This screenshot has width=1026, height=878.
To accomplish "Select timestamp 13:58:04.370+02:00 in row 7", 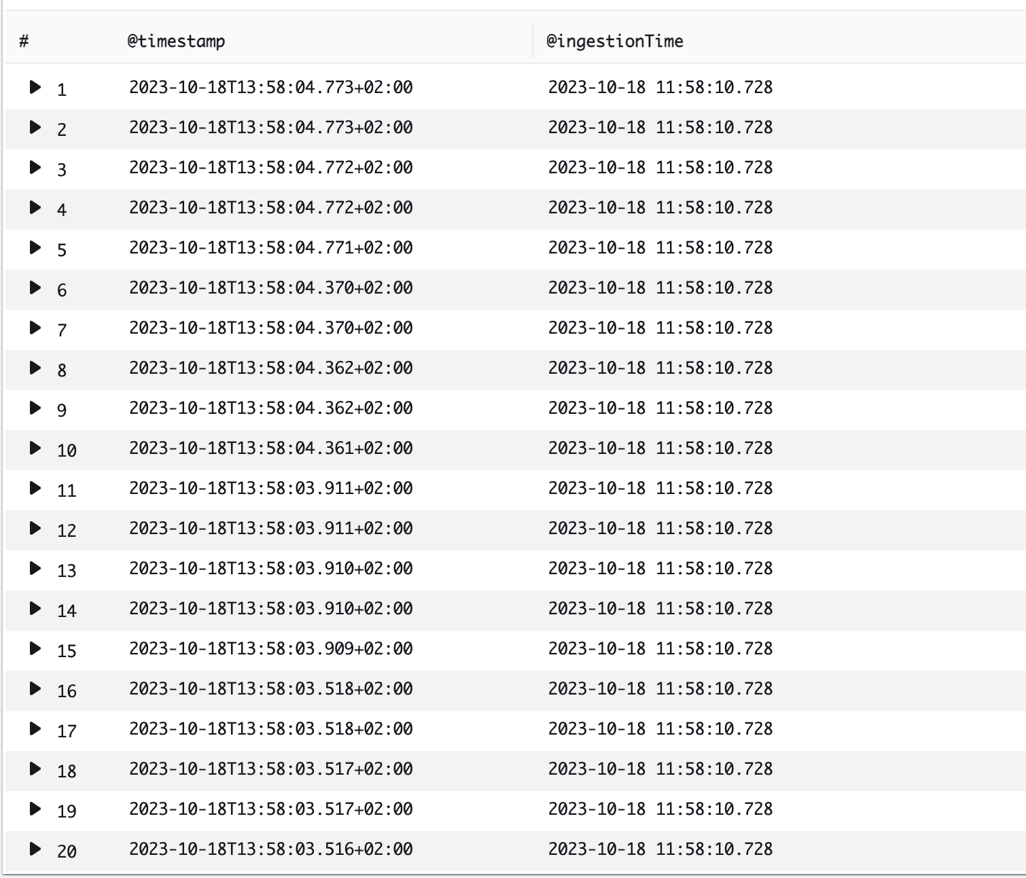I will (x=271, y=328).
